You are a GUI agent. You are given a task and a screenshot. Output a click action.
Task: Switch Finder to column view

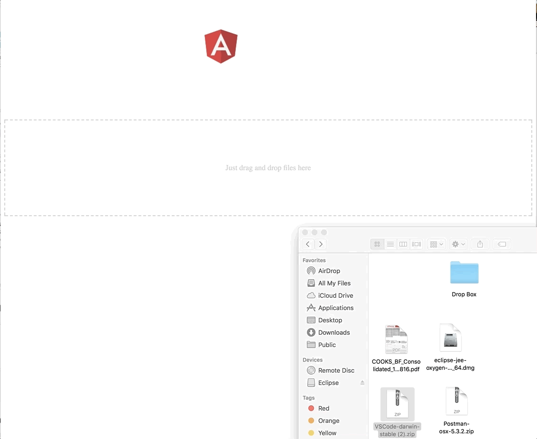click(x=403, y=244)
